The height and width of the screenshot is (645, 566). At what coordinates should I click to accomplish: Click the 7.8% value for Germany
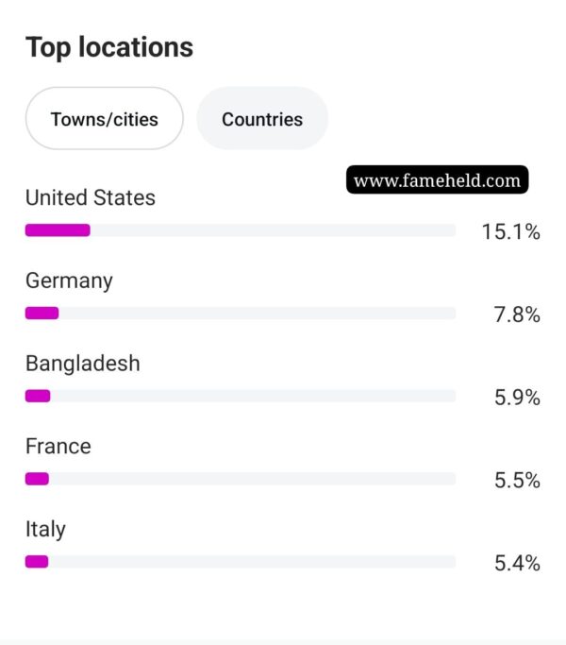517,314
